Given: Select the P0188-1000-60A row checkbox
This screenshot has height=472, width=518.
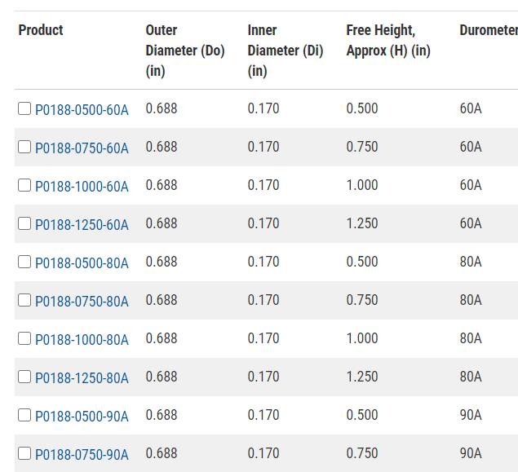Looking at the screenshot, I should (24, 185).
